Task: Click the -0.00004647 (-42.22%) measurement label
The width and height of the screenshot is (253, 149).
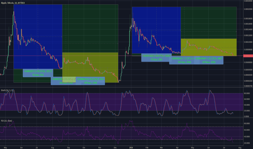Action: [209, 60]
